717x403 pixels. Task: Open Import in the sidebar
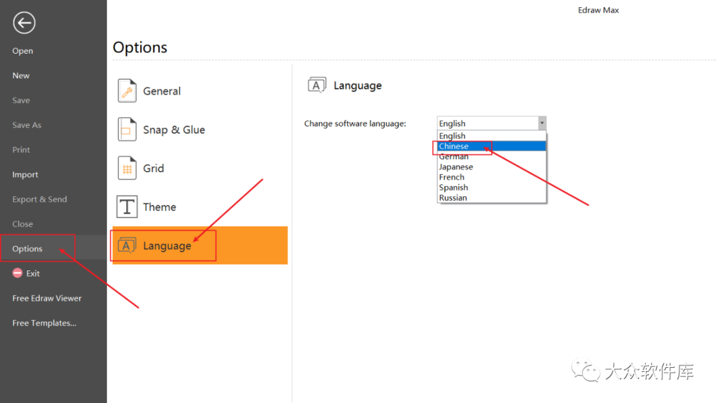coord(25,174)
